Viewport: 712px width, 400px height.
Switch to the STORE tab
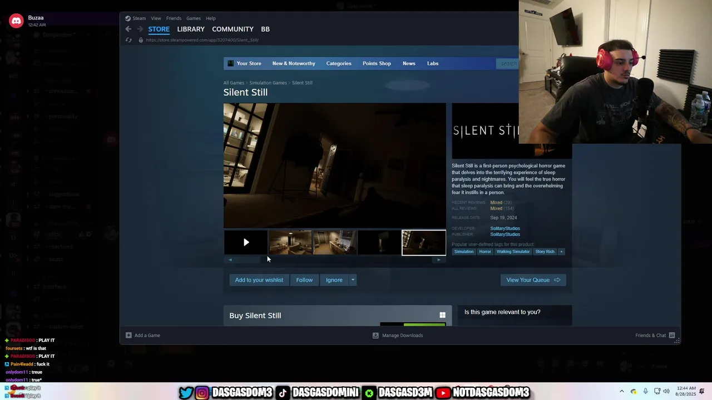tap(159, 29)
